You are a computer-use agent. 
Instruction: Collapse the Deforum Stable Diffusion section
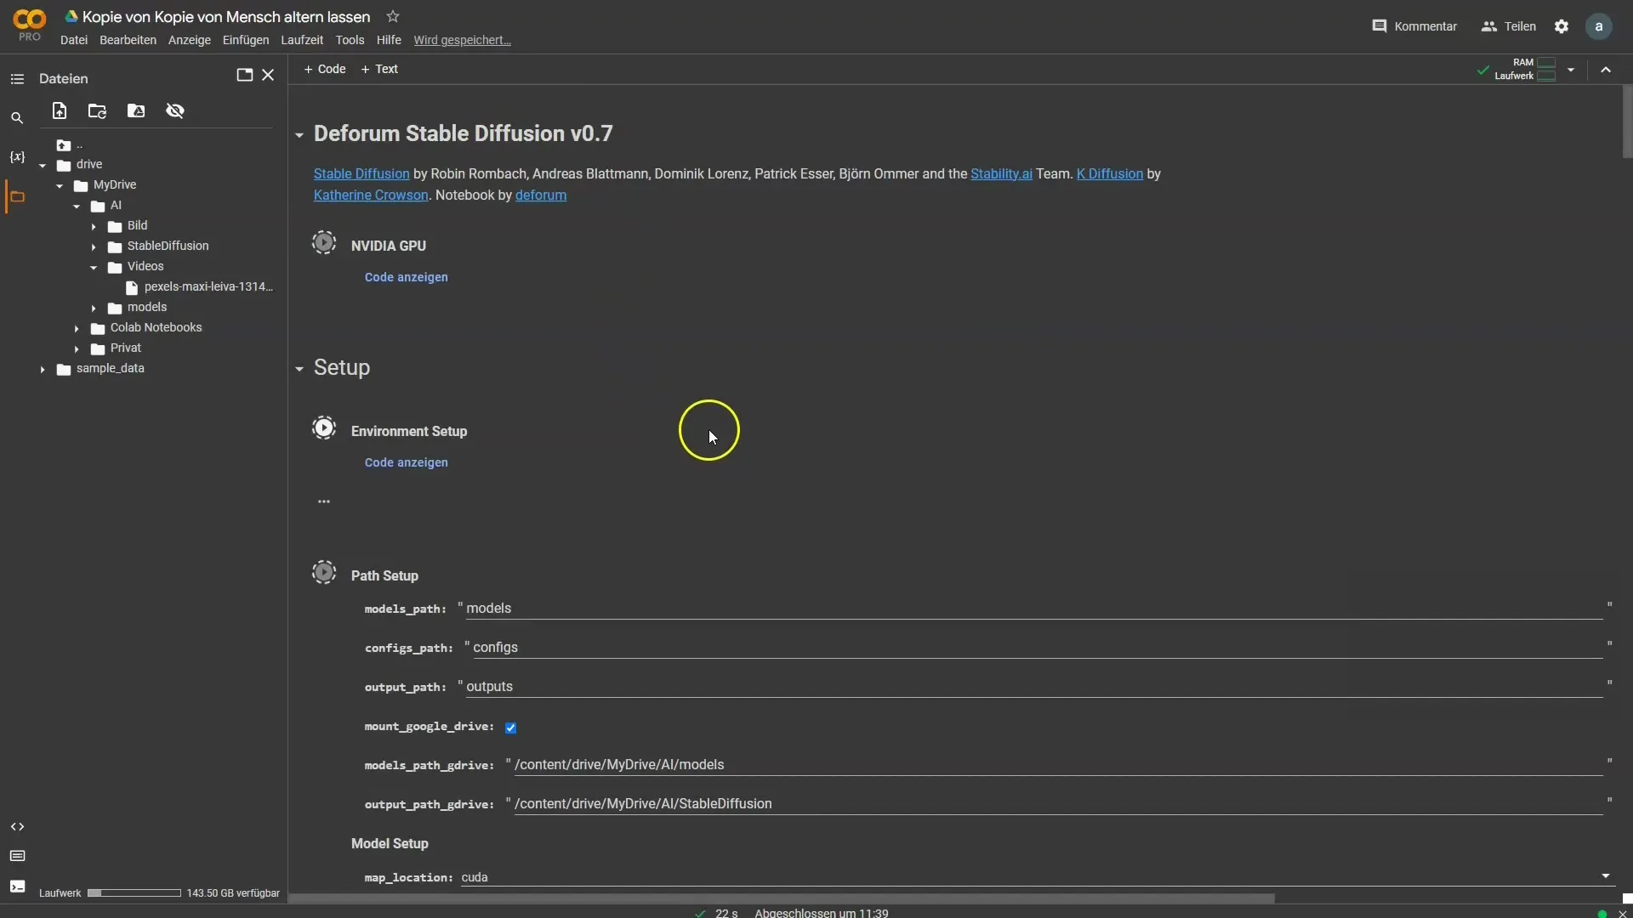[x=299, y=135]
